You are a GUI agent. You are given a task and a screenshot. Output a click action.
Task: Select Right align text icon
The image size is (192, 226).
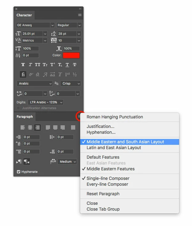(x=37, y=127)
